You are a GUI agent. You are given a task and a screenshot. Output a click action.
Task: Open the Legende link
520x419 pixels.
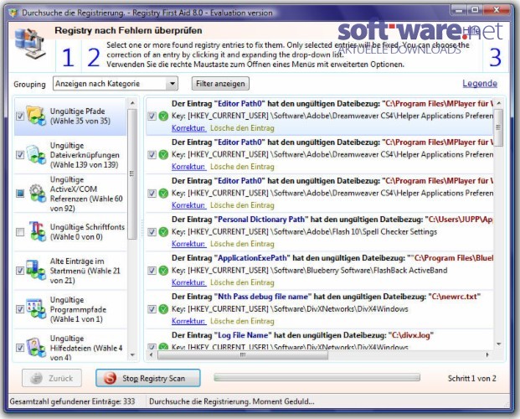click(x=480, y=83)
